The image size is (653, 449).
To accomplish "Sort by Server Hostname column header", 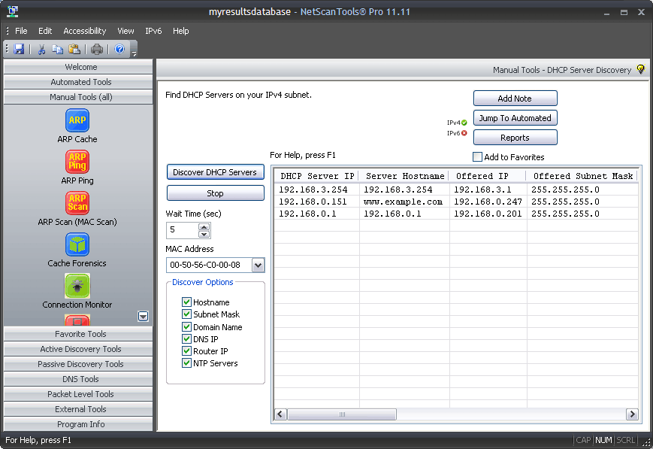I will click(404, 176).
